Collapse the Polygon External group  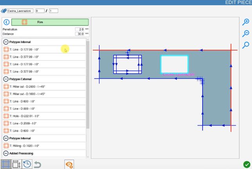point(6,79)
